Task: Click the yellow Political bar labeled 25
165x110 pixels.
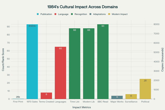Action: pos(145,89)
